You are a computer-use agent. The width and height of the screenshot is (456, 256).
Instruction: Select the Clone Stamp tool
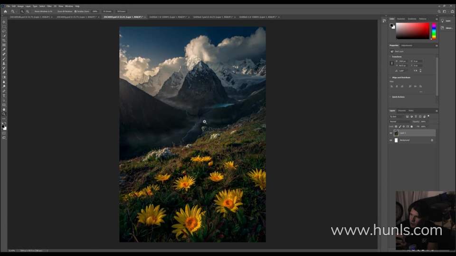[x=4, y=63]
